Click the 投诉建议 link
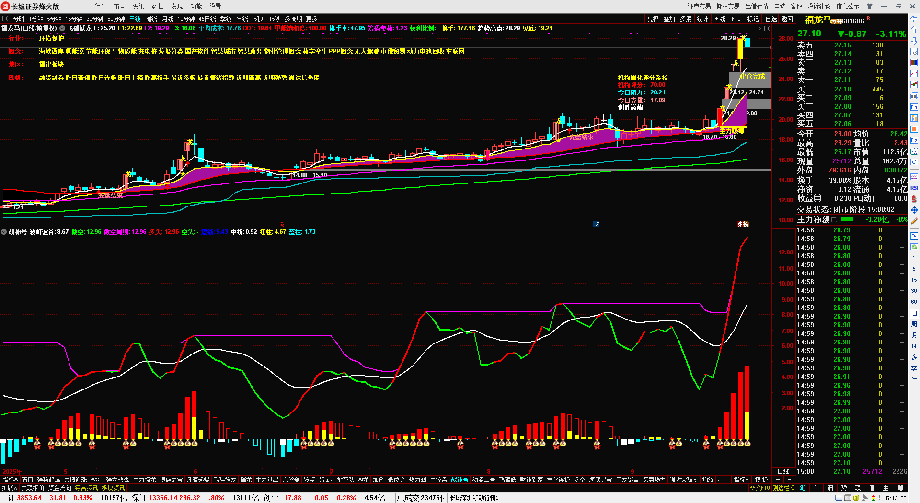Viewport: 920px width, 503px height. click(819, 6)
